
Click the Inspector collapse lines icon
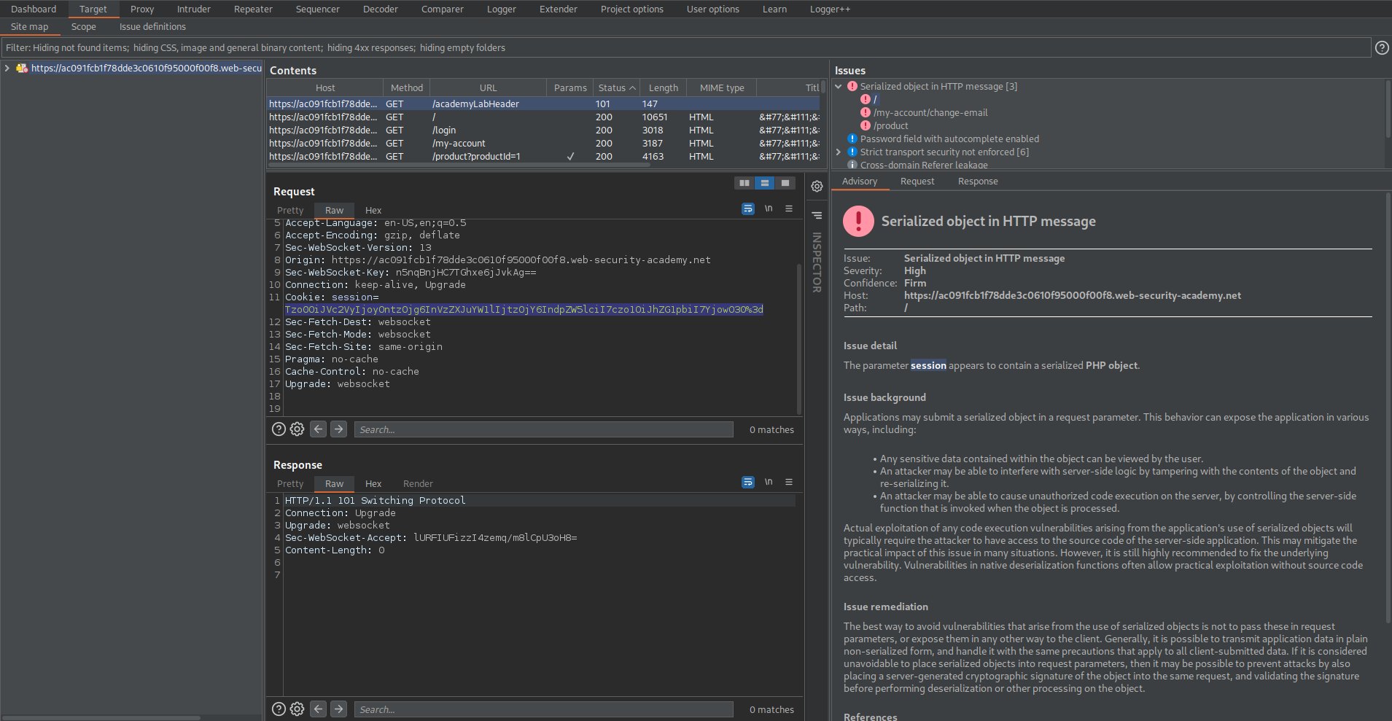817,216
